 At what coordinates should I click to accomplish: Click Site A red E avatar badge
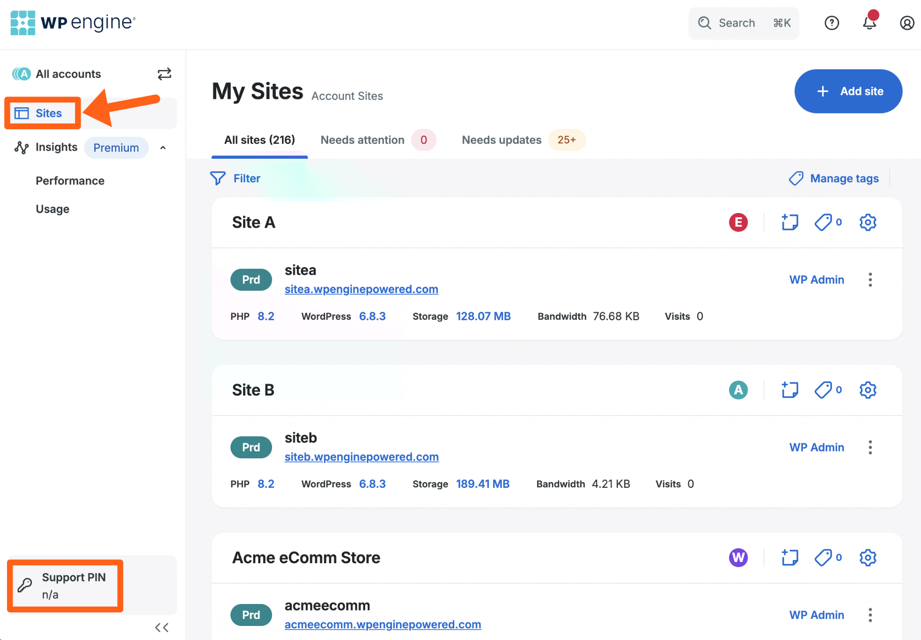tap(738, 222)
